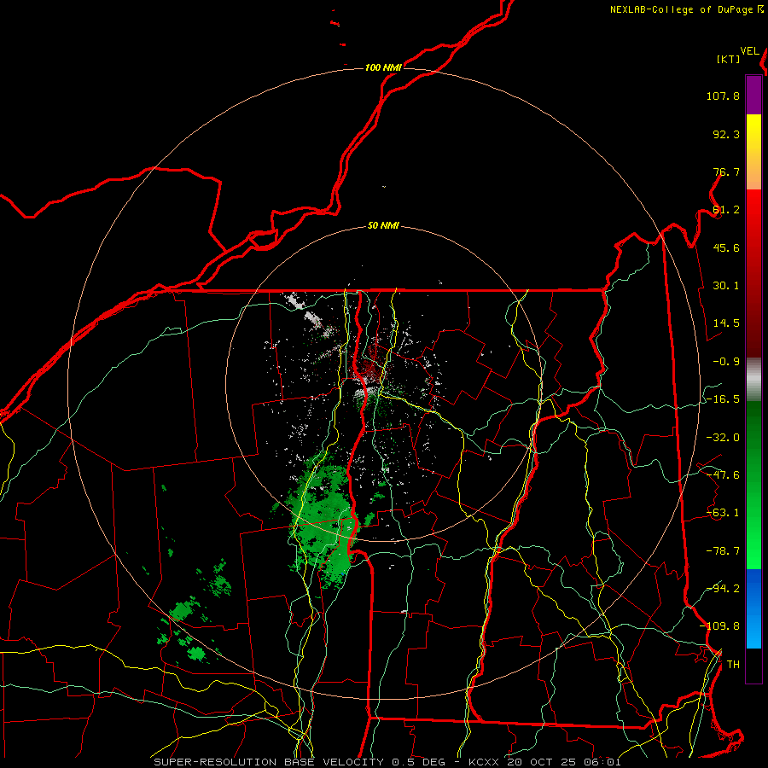The width and height of the screenshot is (768, 768).
Task: Click the 61.2 legend value
Action: click(x=726, y=210)
